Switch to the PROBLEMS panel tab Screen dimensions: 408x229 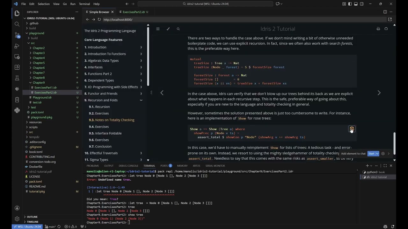(x=92, y=166)
